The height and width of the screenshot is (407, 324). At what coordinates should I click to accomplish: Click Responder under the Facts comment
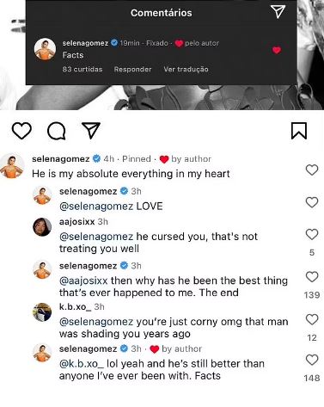[132, 69]
